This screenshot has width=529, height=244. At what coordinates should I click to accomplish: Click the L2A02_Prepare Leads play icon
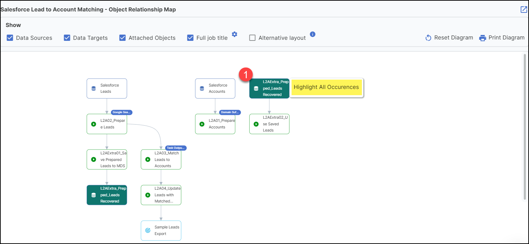(94, 124)
